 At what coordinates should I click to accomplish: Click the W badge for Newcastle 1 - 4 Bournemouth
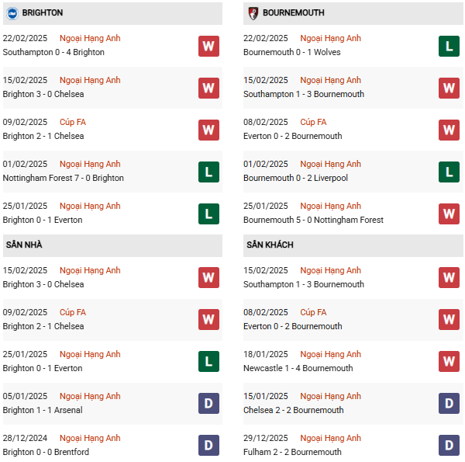pos(449,362)
